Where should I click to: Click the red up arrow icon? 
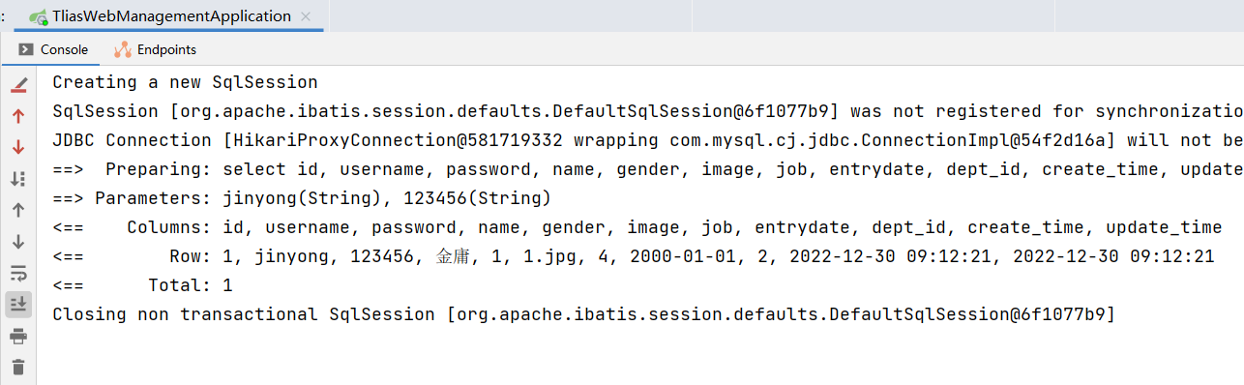[x=18, y=116]
